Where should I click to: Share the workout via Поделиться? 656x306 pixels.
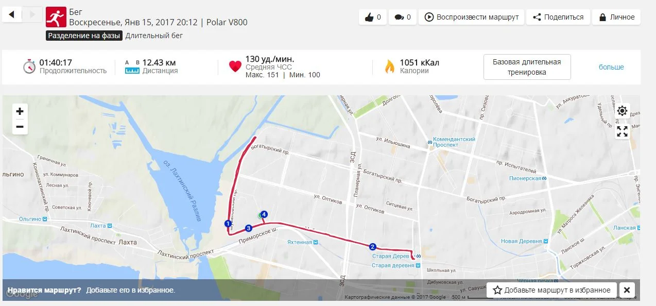tap(558, 17)
